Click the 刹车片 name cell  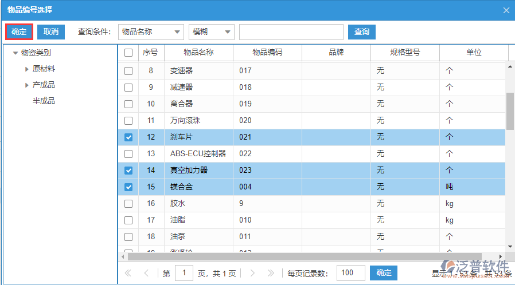click(x=198, y=137)
